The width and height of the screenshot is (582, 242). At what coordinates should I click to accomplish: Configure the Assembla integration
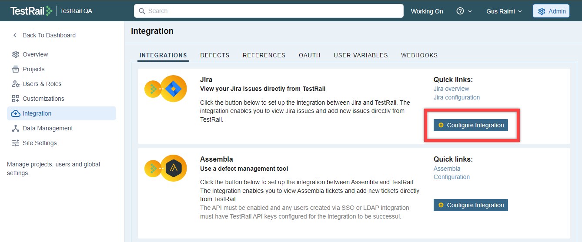pyautogui.click(x=471, y=205)
